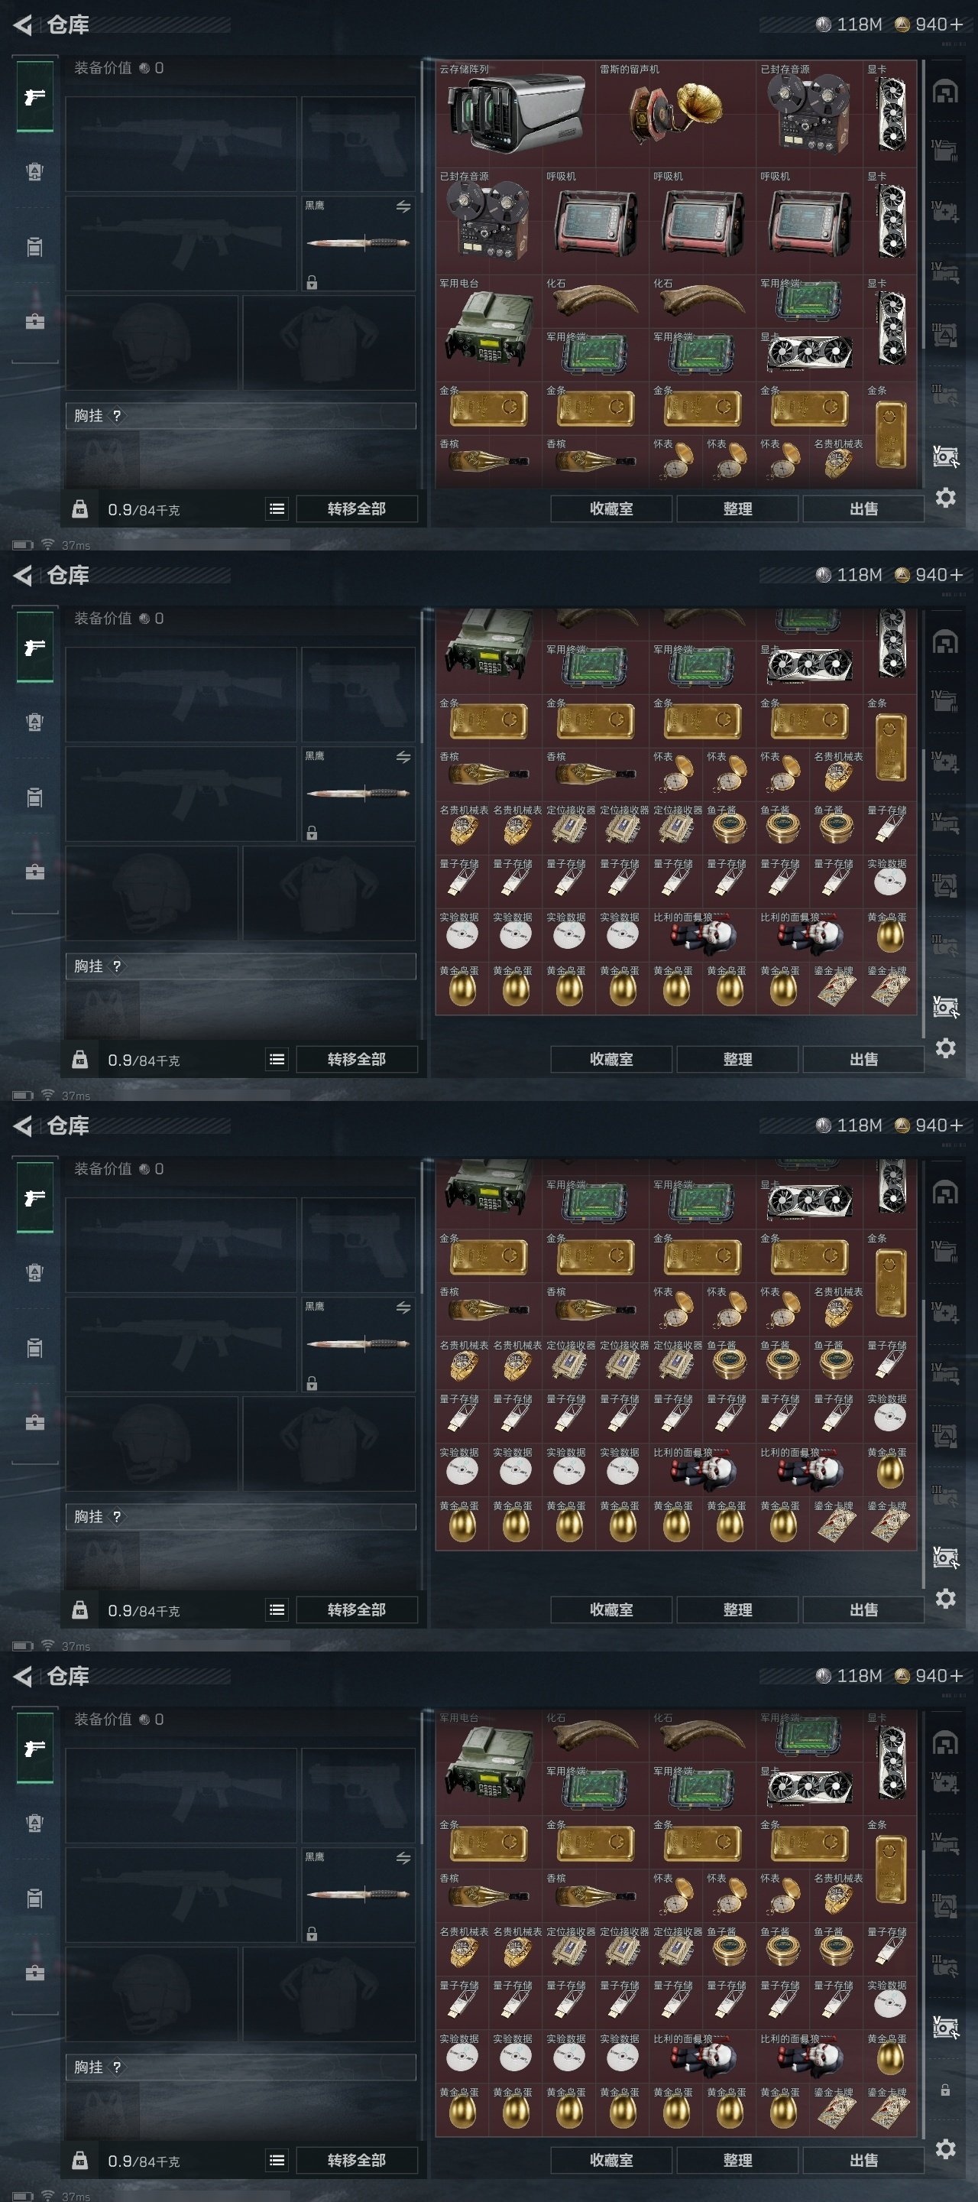
Task: Add Hafcoin using the plus beside 940
Action: pyautogui.click(x=955, y=24)
